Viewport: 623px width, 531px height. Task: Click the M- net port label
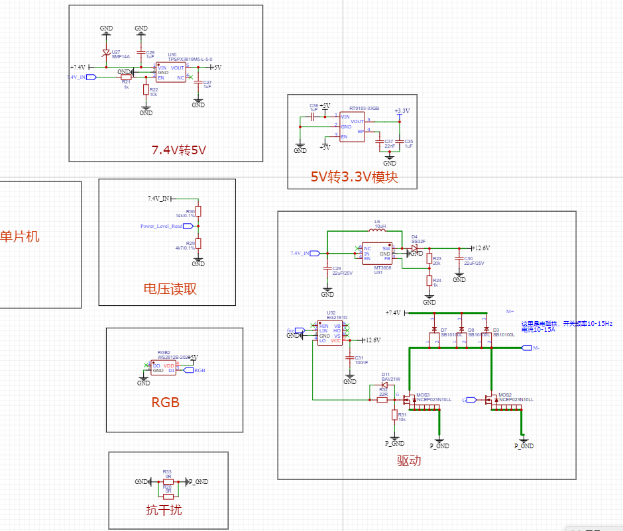(526, 348)
